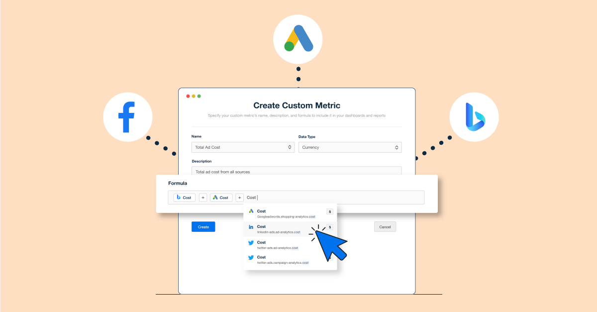Click the Cancel button
The height and width of the screenshot is (312, 597).
tap(385, 226)
